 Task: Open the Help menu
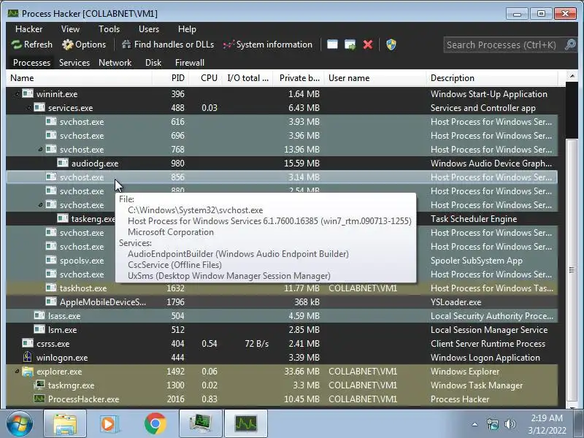pos(187,29)
